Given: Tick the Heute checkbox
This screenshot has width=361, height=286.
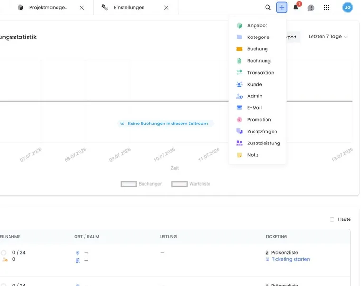Looking at the screenshot, I should 332,219.
